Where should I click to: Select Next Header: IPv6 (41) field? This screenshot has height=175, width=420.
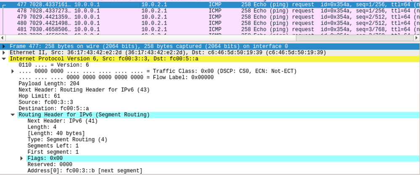point(63,121)
